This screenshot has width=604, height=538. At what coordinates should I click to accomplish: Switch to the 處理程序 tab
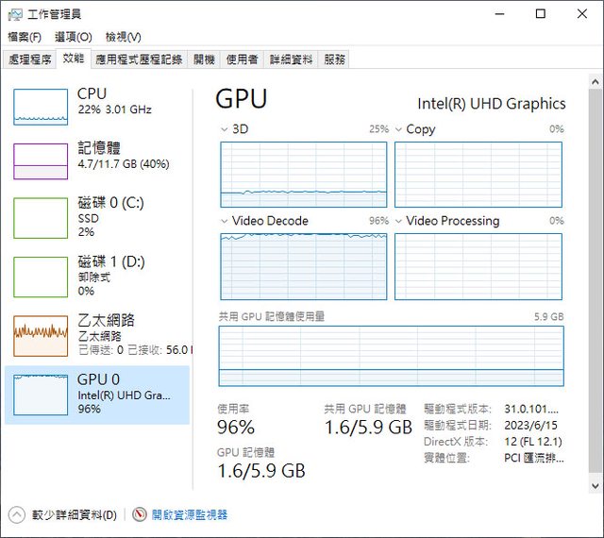click(x=29, y=59)
